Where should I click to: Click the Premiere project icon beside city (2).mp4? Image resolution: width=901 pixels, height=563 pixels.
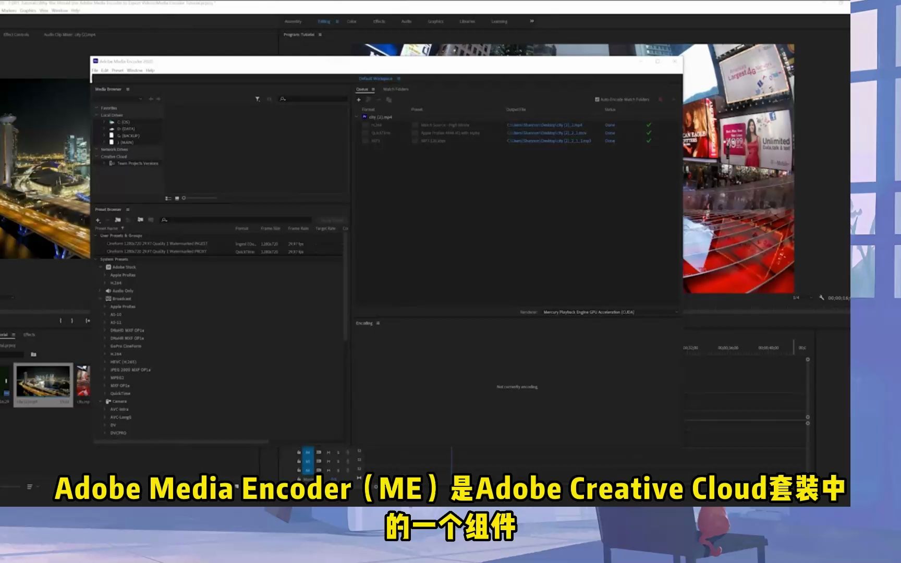[x=364, y=117]
